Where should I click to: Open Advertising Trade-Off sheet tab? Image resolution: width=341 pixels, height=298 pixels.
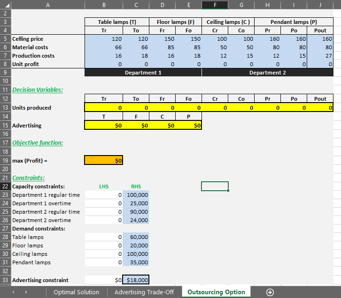pyautogui.click(x=144, y=292)
